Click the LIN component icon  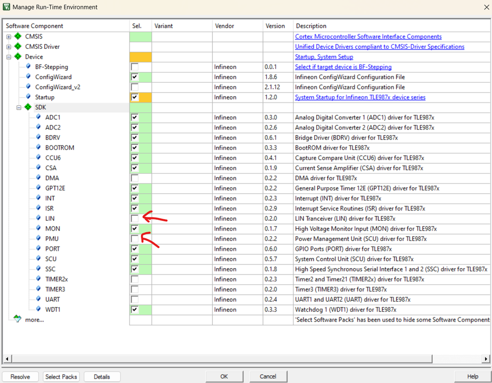pos(38,218)
